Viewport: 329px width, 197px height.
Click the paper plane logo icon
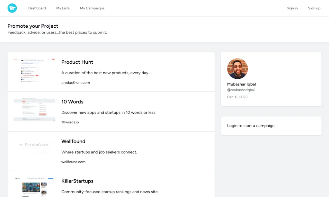pyautogui.click(x=12, y=8)
